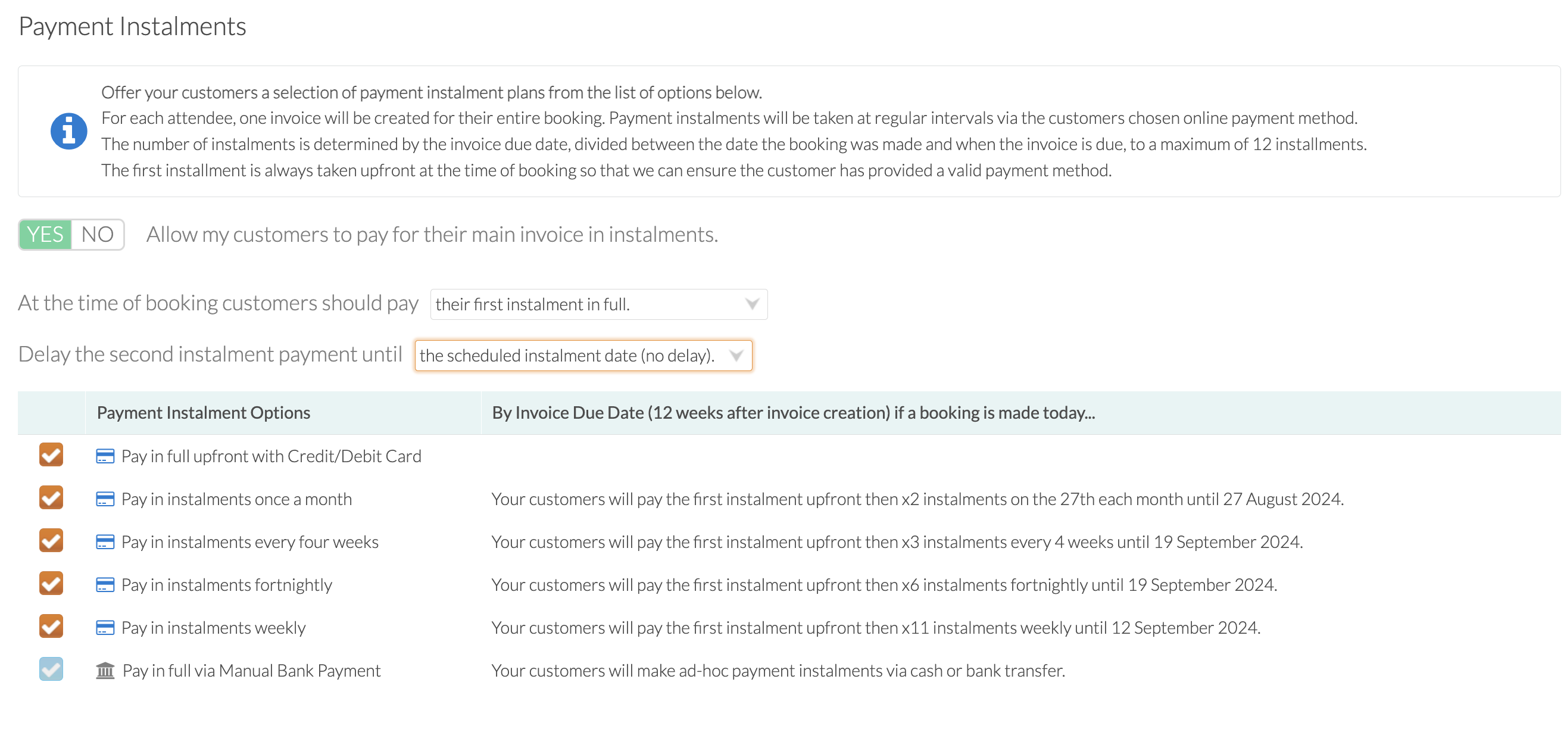Uncheck Pay in instalments fortnightly
The width and height of the screenshot is (1567, 735).
(51, 584)
